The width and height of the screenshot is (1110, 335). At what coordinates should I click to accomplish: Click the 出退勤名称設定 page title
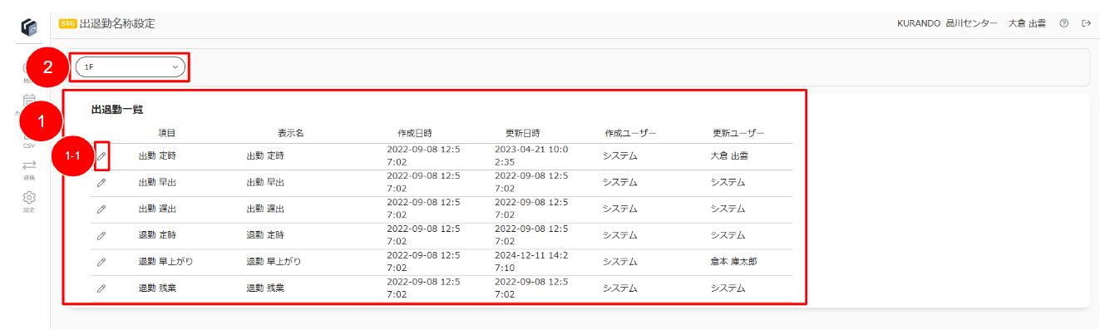click(x=117, y=23)
